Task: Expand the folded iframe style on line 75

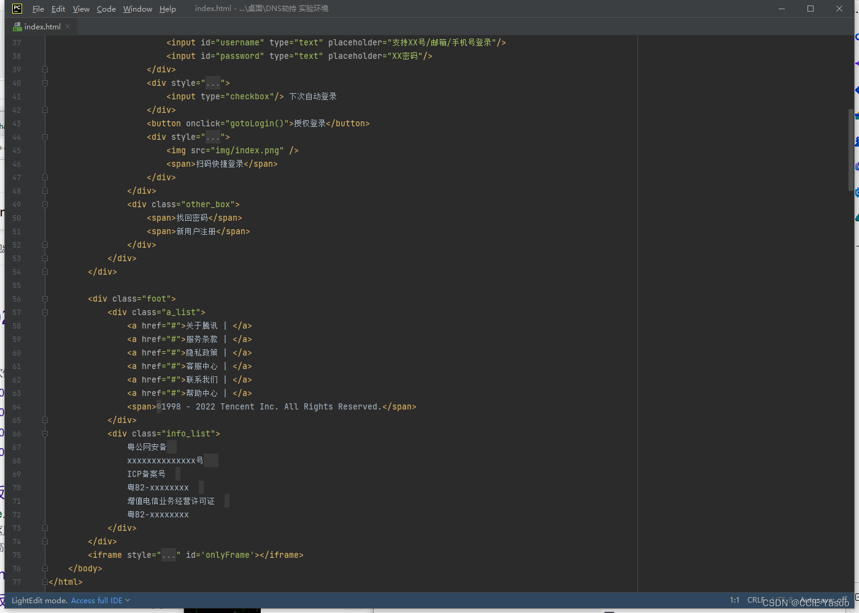Action: coord(169,555)
